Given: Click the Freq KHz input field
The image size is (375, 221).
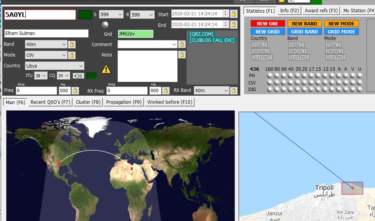Looking at the screenshot, I should pyautogui.click(x=36, y=90).
